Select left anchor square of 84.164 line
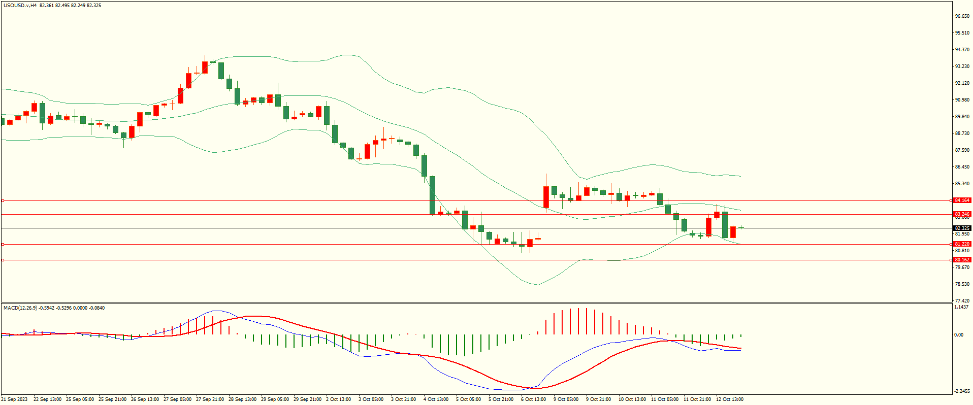The height and width of the screenshot is (405, 973). 3,201
